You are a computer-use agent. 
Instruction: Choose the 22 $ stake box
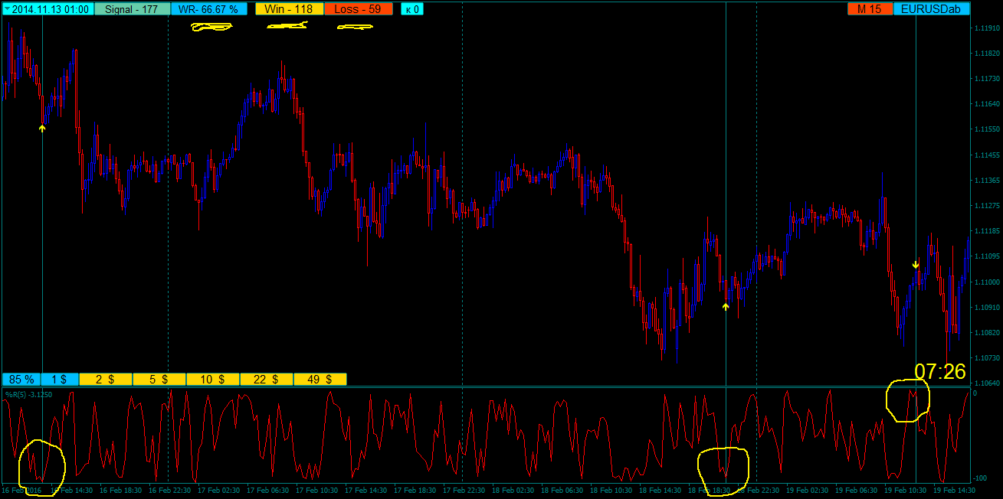[267, 379]
